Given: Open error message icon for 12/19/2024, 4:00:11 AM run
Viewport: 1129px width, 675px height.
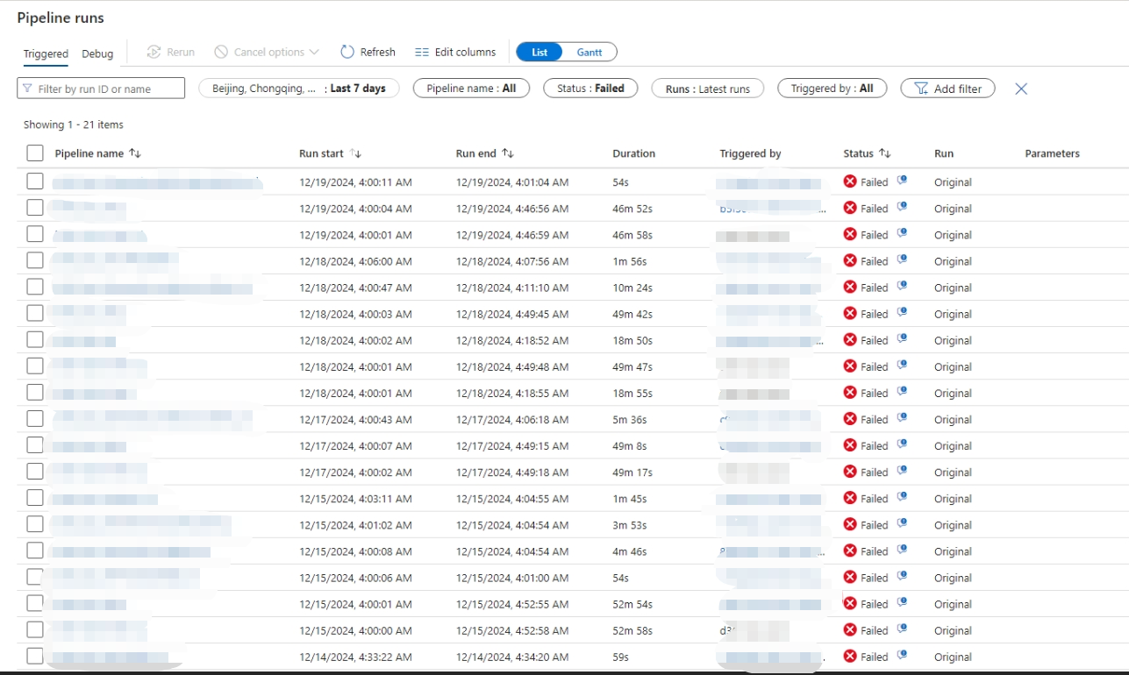Looking at the screenshot, I should pyautogui.click(x=902, y=181).
